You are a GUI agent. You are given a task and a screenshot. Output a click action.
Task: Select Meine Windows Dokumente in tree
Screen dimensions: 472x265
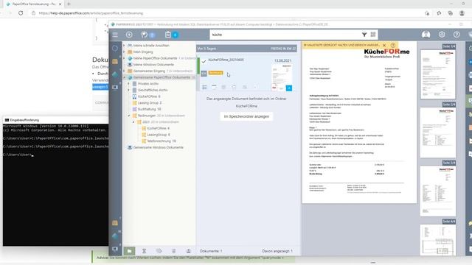point(153,65)
